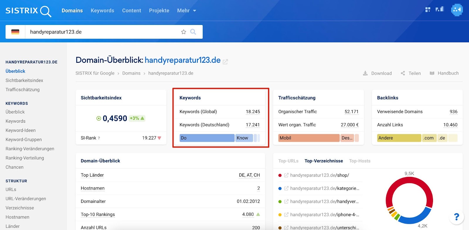Click the Top-10 Rankings value 4.080
Image resolution: width=469 pixels, height=230 pixels.
248,214
